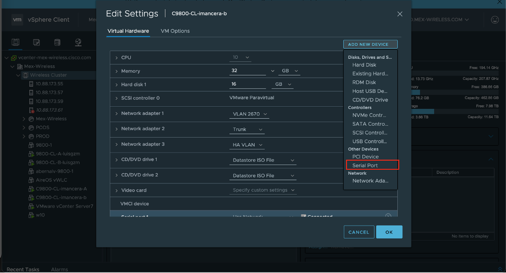Click the vm logo in vSphere Client
Screen dimensions: 506x273
tap(17, 19)
